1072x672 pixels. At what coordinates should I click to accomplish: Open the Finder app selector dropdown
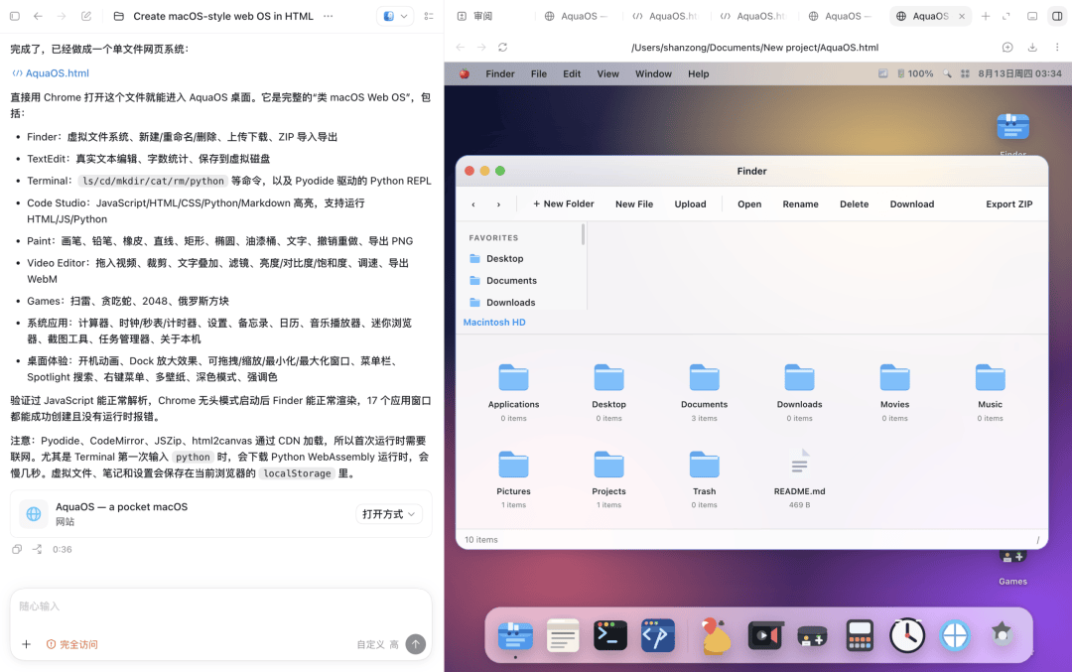click(x=395, y=16)
